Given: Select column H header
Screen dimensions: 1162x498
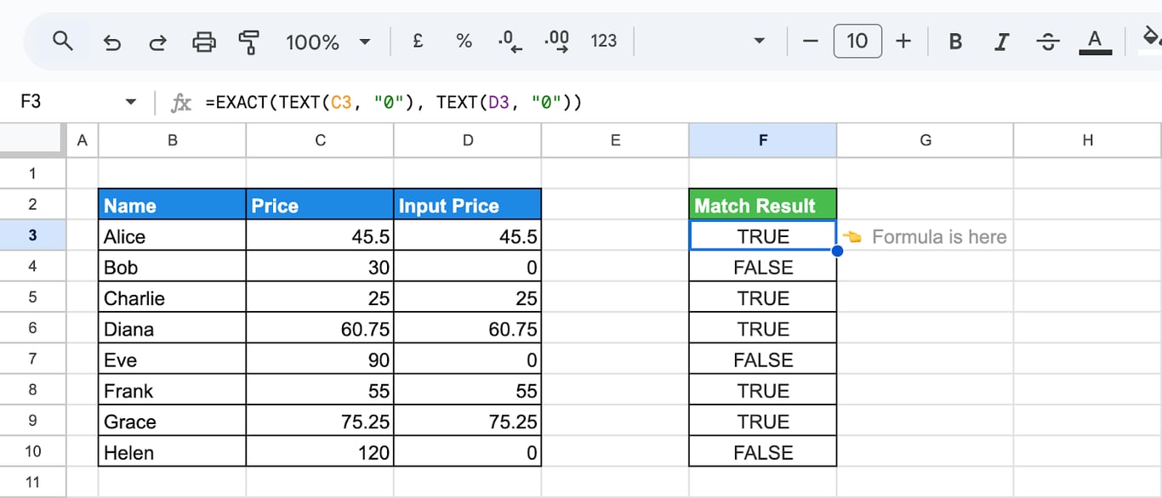Looking at the screenshot, I should pyautogui.click(x=1088, y=140).
